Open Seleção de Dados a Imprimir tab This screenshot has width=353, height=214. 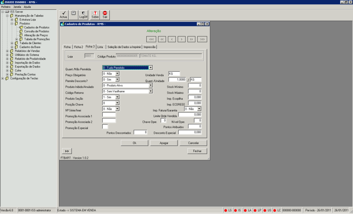(124, 47)
